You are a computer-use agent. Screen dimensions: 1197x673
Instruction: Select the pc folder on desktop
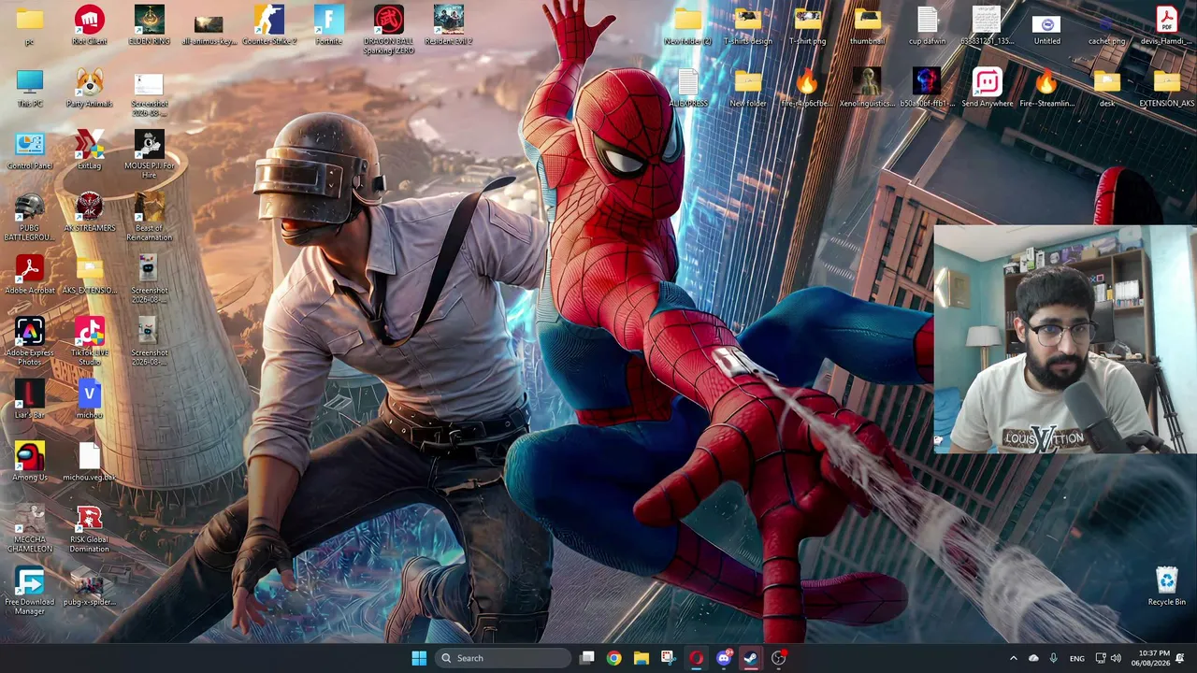click(x=29, y=25)
